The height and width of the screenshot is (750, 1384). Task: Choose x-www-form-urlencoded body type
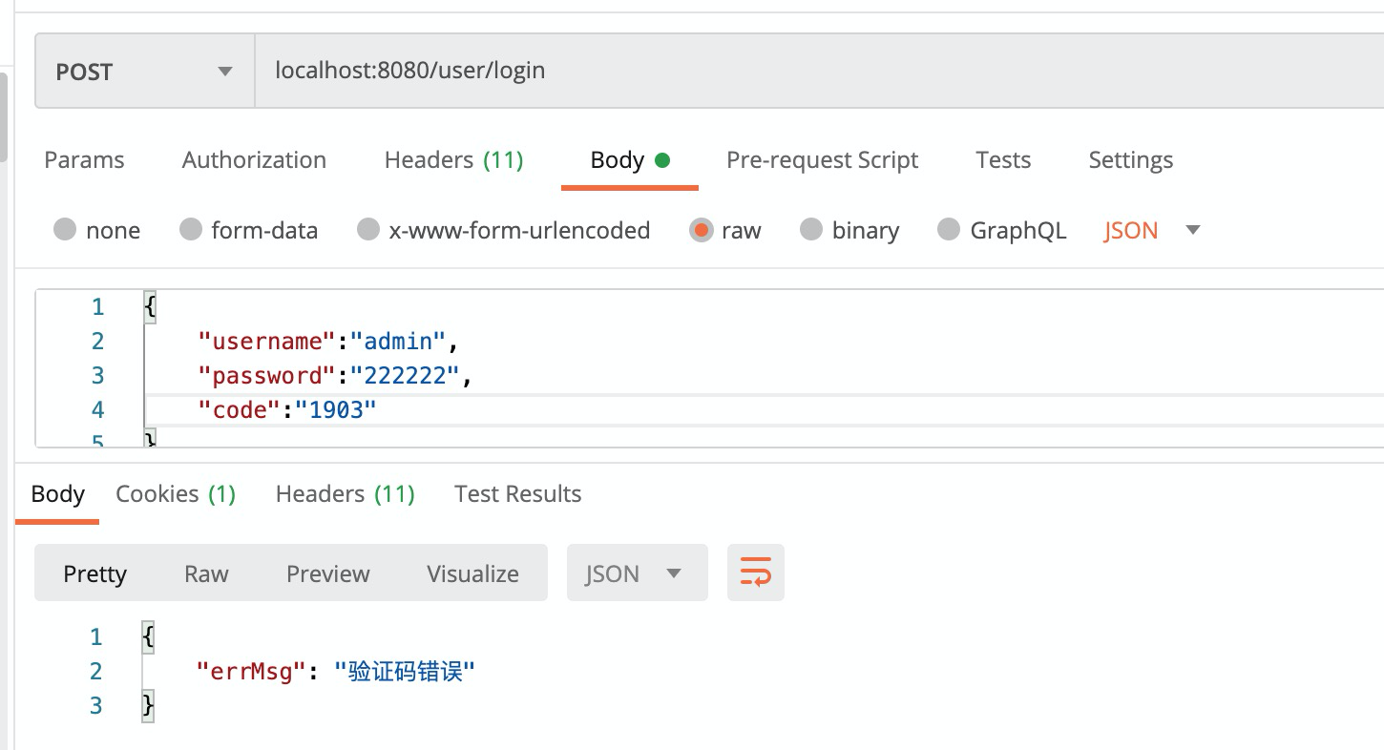[x=368, y=230]
